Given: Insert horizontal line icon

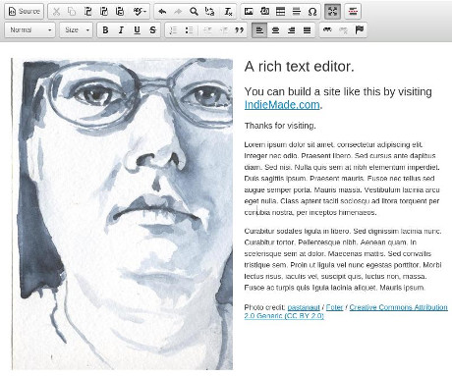Looking at the screenshot, I should click(x=297, y=12).
